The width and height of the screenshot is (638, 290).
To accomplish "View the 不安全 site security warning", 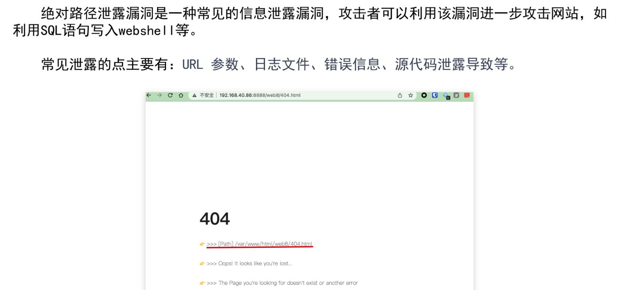I will coord(206,95).
